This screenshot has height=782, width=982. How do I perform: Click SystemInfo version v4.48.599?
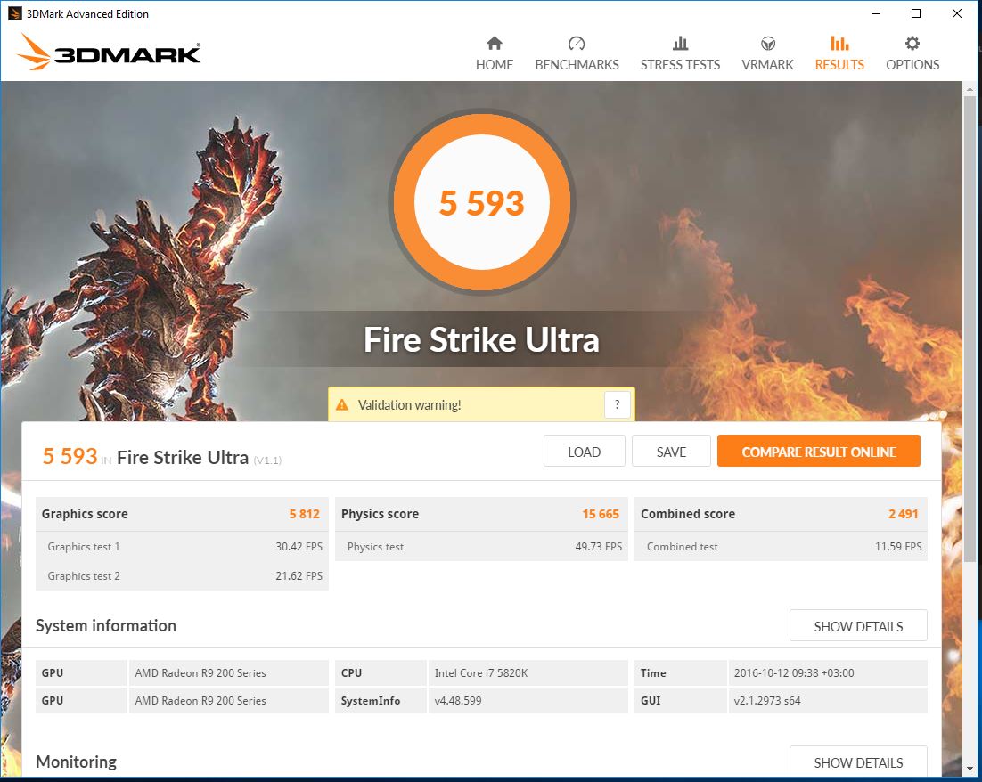(458, 701)
